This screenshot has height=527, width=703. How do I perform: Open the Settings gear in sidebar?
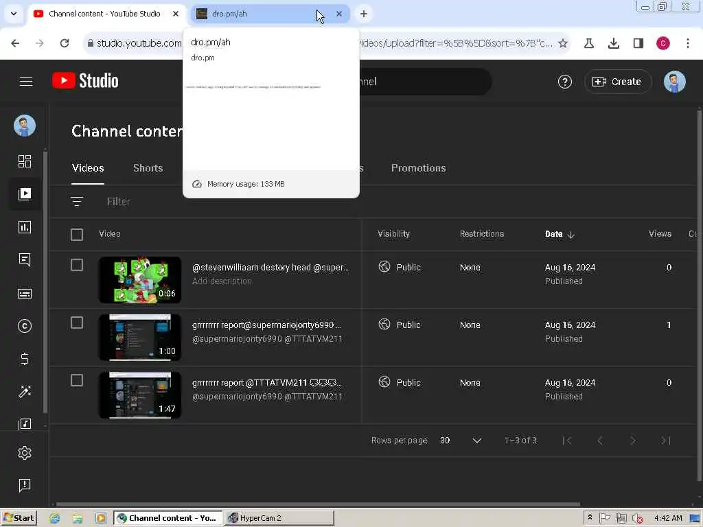click(x=25, y=453)
